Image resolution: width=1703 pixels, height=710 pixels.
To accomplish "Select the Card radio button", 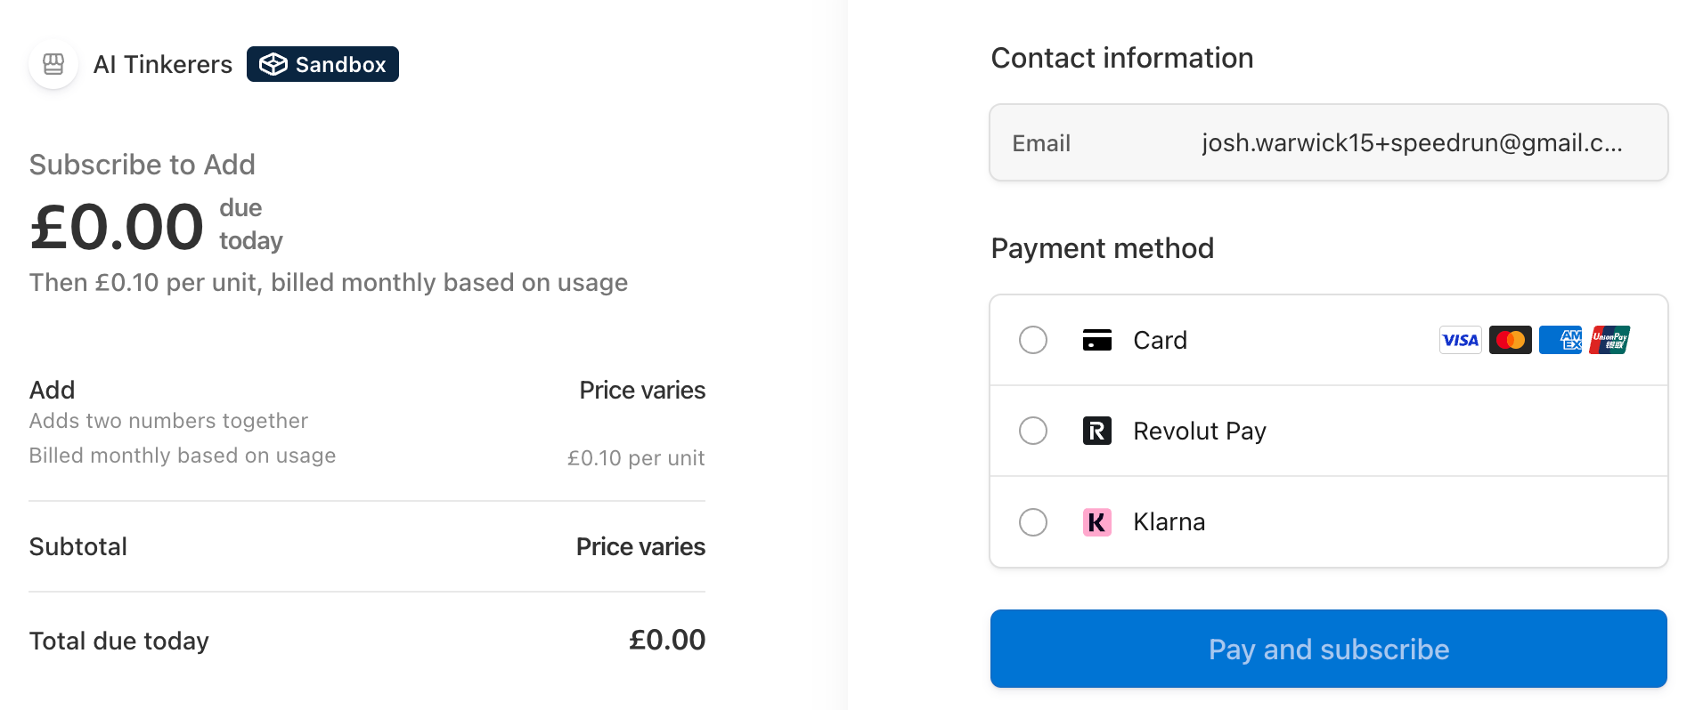I will tap(1033, 340).
